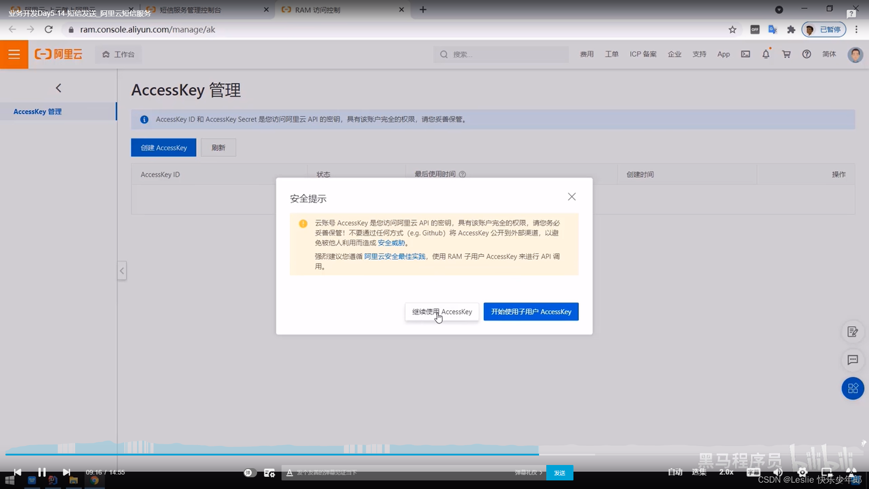
Task: Open the 工单 menu
Action: pos(611,54)
